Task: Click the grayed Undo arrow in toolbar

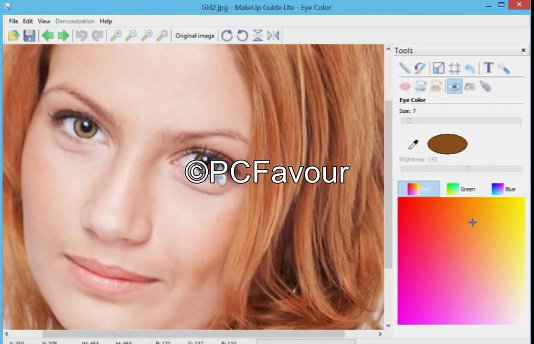Action: tap(81, 35)
